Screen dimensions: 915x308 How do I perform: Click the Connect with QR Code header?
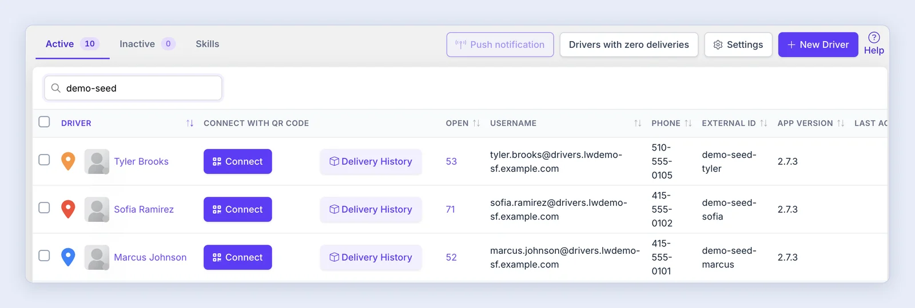pyautogui.click(x=256, y=123)
